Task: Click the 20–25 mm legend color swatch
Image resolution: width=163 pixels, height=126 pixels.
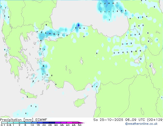Action: [x=46, y=123]
